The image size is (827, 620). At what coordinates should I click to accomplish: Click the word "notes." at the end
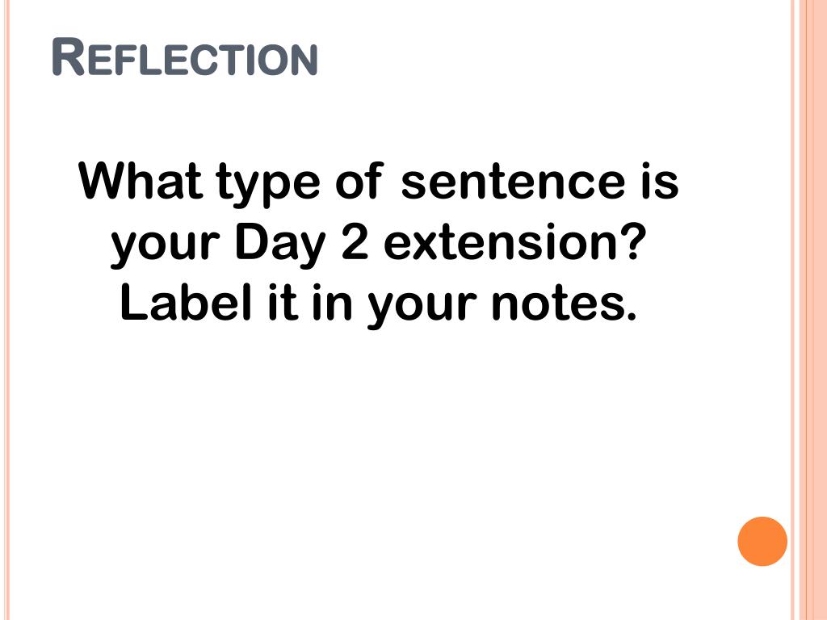pos(563,305)
